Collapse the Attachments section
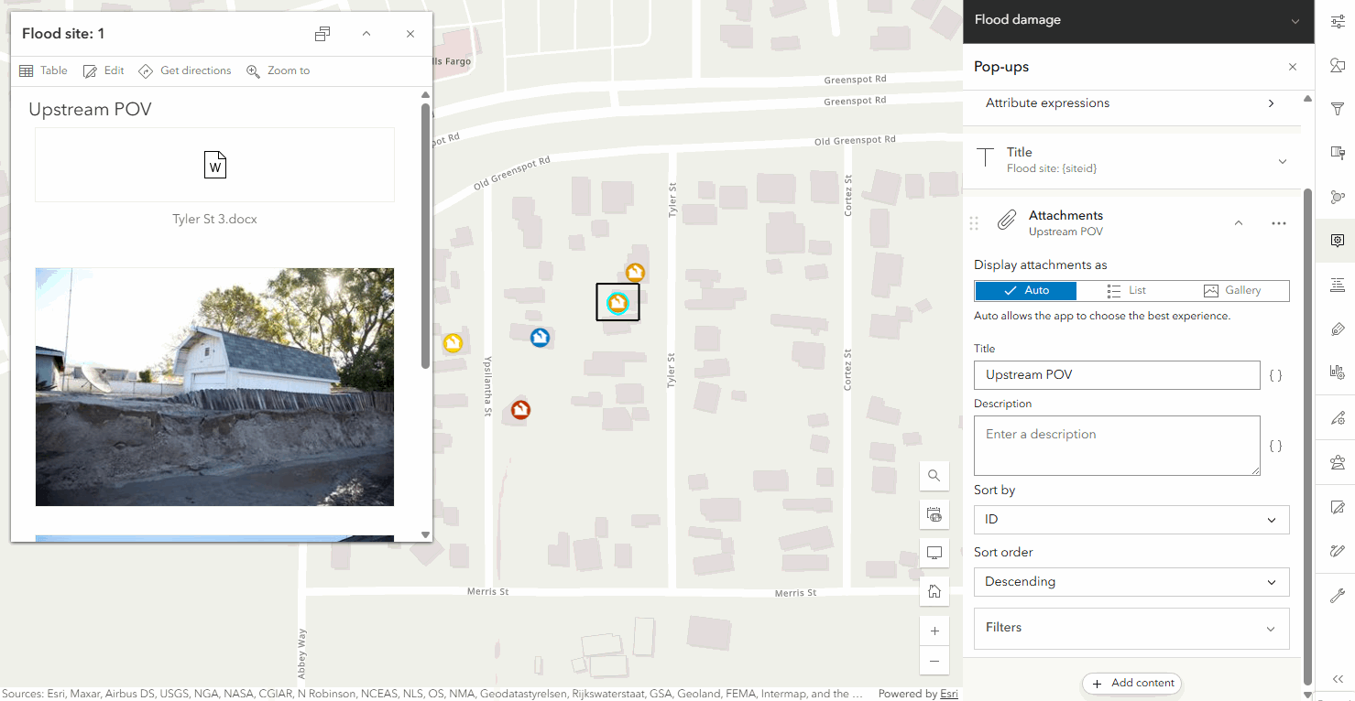The height and width of the screenshot is (701, 1355). tap(1239, 223)
